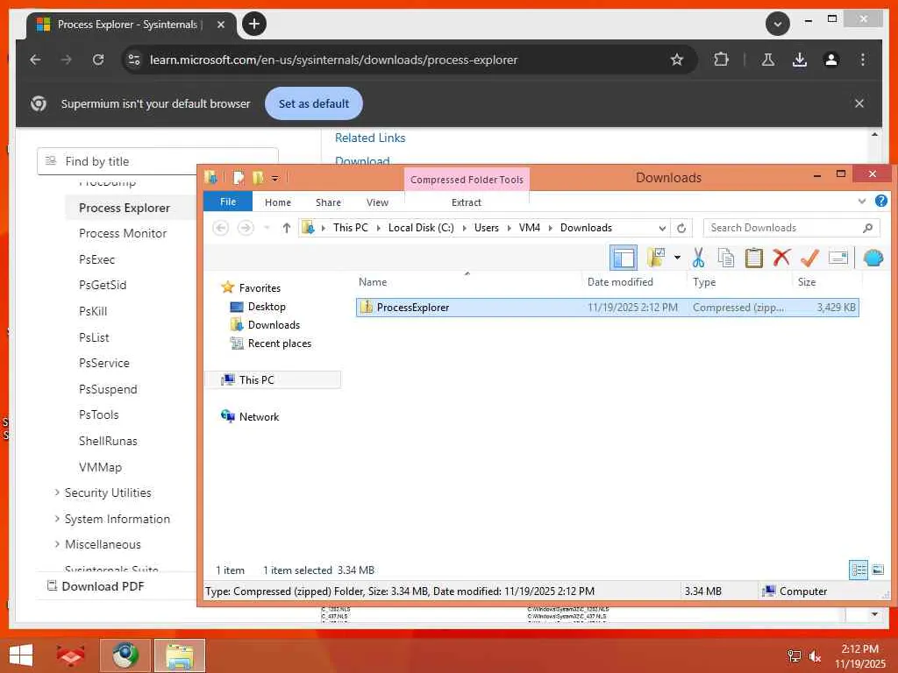Switch to Details view icon in status bar
This screenshot has height=673, width=898.
tap(858, 570)
